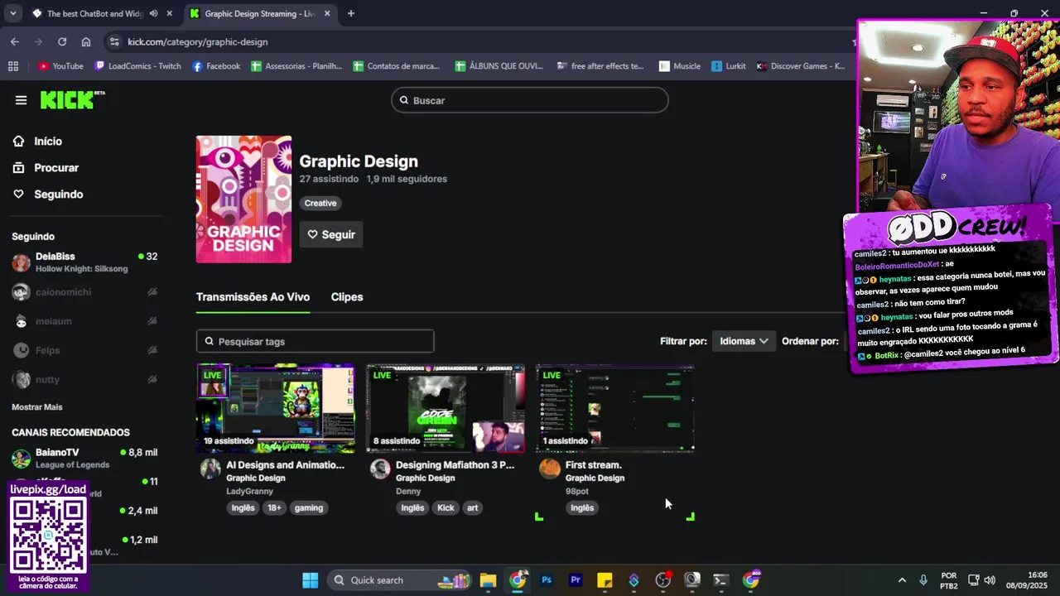Open 98pot First stream thumbnail
Image resolution: width=1060 pixels, height=596 pixels.
pyautogui.click(x=615, y=409)
